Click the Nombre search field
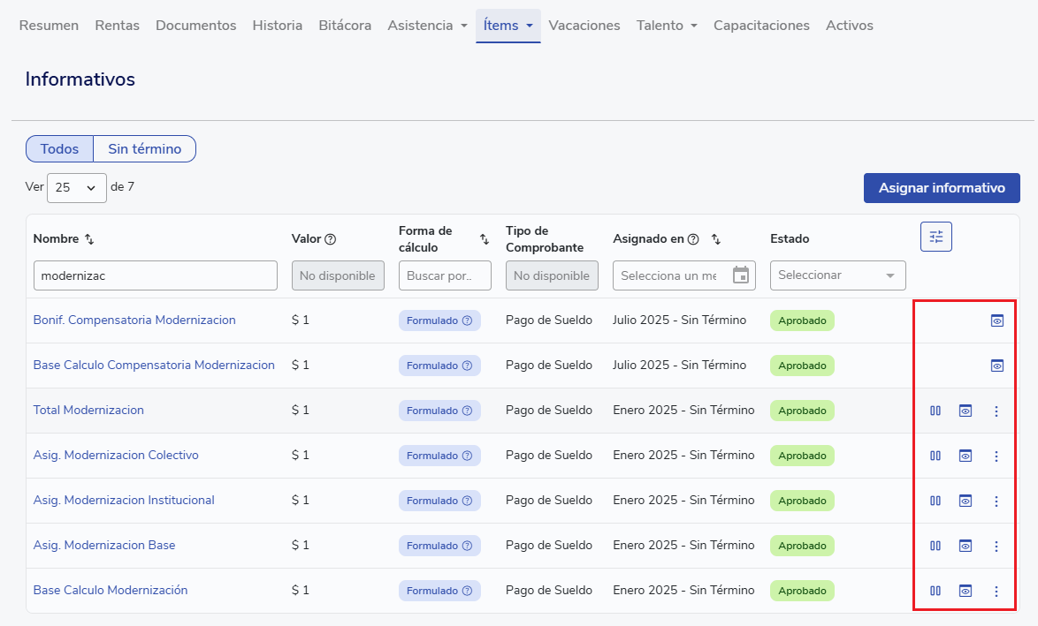 tap(156, 275)
